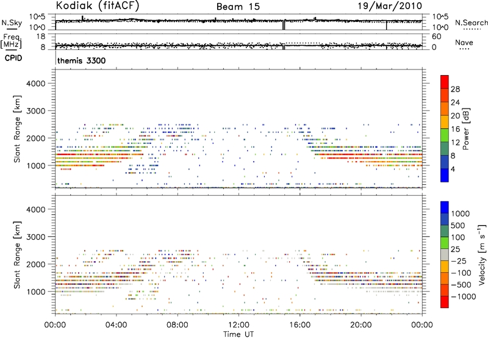
Task: Click the '3000' label on velocity panel axis
Action: click(x=36, y=237)
